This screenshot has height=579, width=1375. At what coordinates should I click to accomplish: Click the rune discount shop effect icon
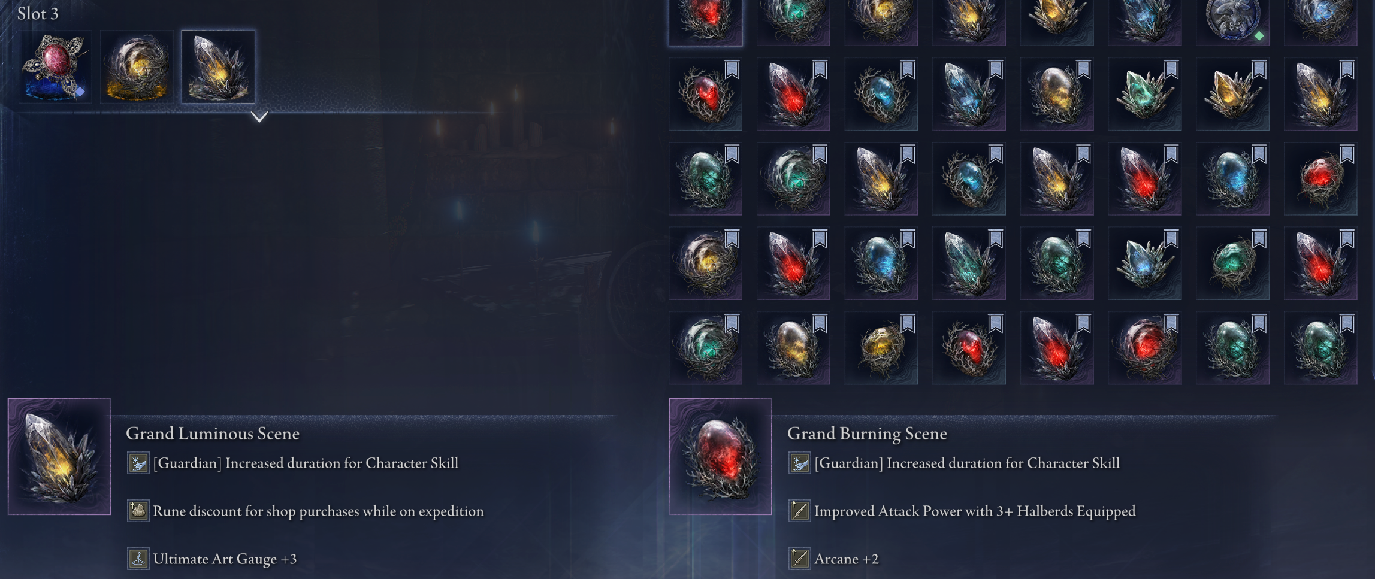coord(138,511)
